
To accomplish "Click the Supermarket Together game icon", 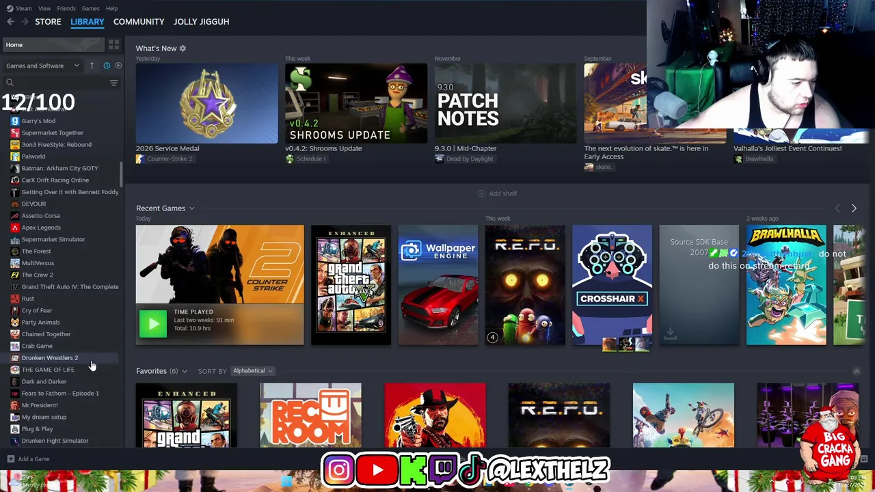I will [15, 133].
